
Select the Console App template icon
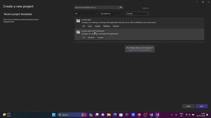(78, 21)
